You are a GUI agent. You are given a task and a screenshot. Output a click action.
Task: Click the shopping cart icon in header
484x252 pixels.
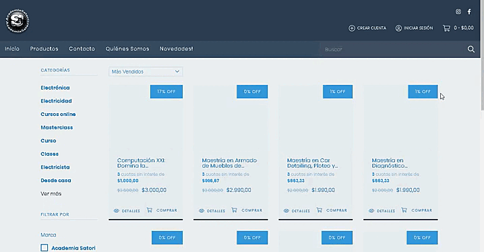point(446,28)
